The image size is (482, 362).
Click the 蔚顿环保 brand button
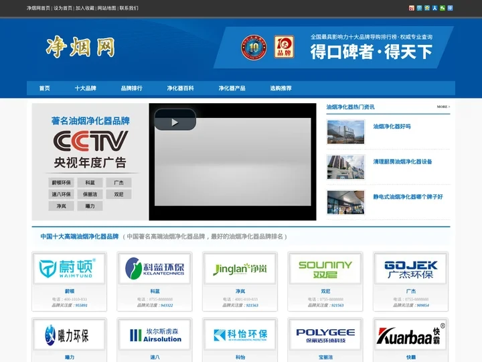coord(61,182)
